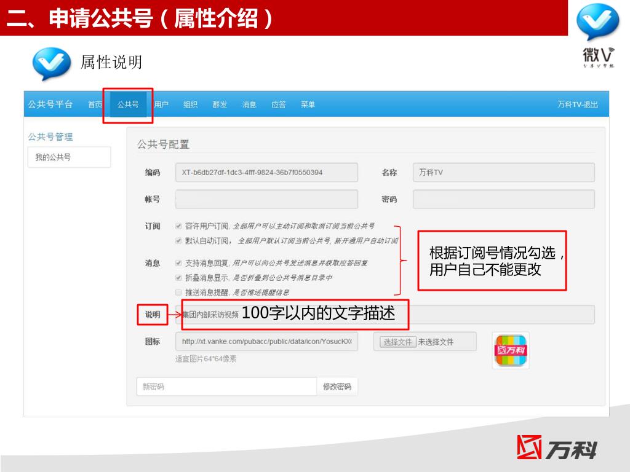Click the 未选择文件 status text
The height and width of the screenshot is (472, 630).
click(436, 342)
